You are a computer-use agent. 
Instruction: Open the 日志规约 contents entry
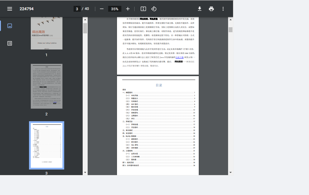tap(160, 127)
